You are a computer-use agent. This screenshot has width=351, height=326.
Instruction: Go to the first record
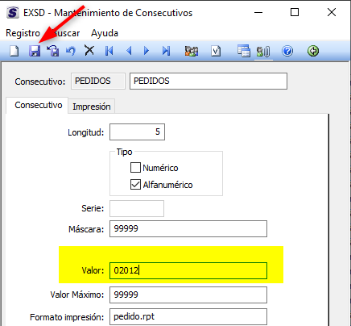109,51
